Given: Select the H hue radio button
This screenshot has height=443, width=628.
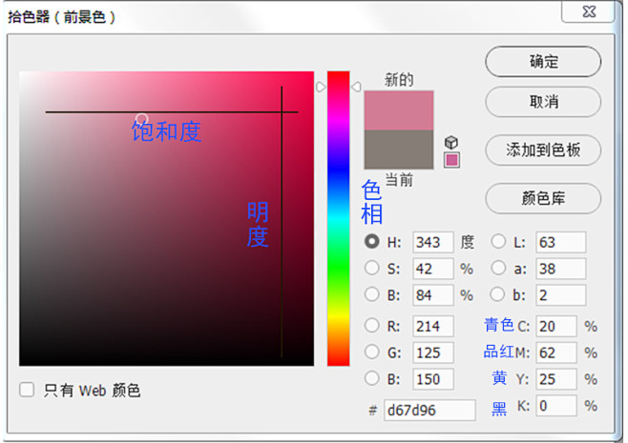Looking at the screenshot, I should click(x=372, y=242).
